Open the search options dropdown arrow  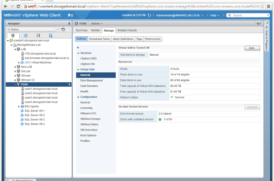[268, 15]
